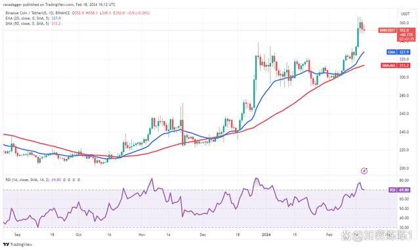Click the SMA value 313.2 in legend
420x250 pixels.
coord(56,24)
